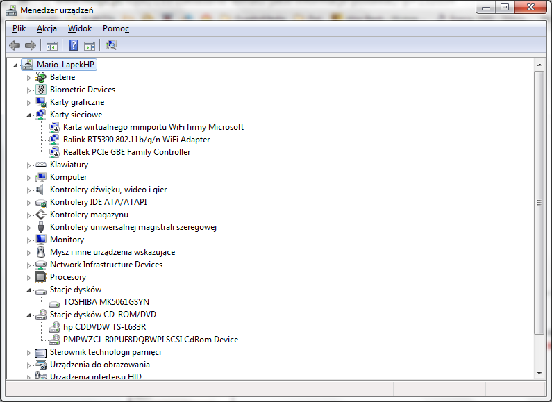Select Karta wirtualnego miniportu WiFi firmy Microsoft
Screen dimensions: 552x402
coord(153,127)
